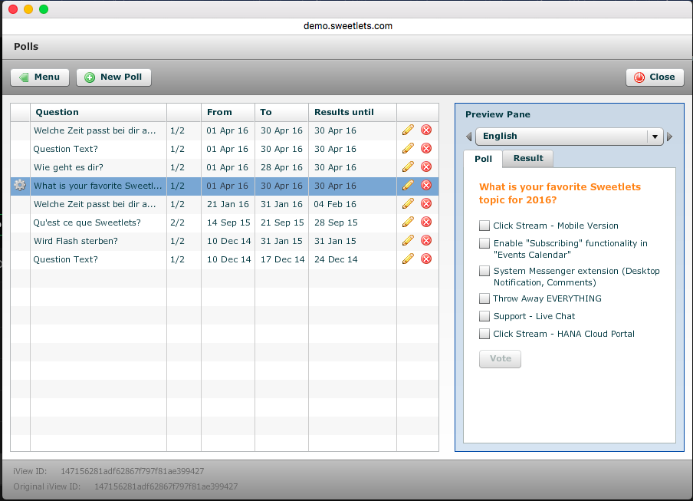Maximize window with green button
This screenshot has width=693, height=501.
(43, 9)
